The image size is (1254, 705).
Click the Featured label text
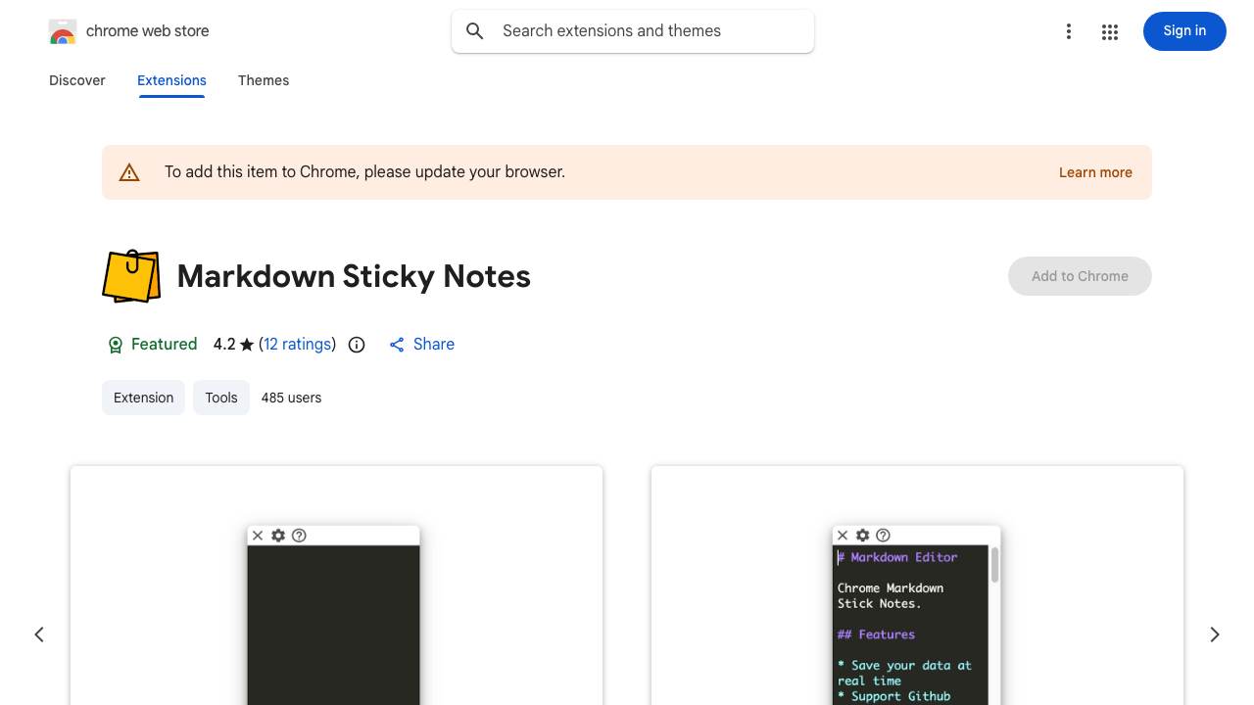tap(165, 345)
